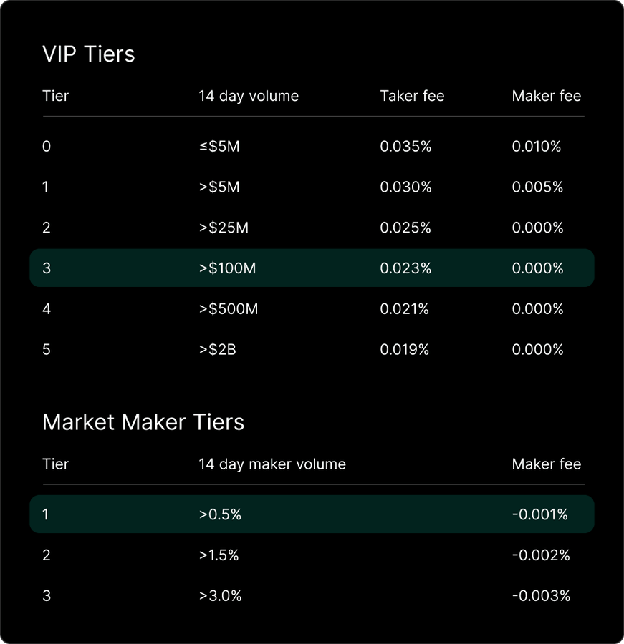Select the >3.0% maker volume cell
624x644 pixels.
220,596
